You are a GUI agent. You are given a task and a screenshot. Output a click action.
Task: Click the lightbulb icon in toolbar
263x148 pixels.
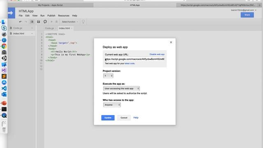[83, 22]
